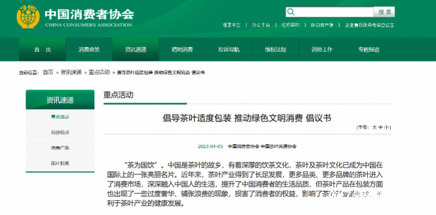Viewport: 436px width, 215px height.
Task: Set font size to 小
Action: point(387,128)
